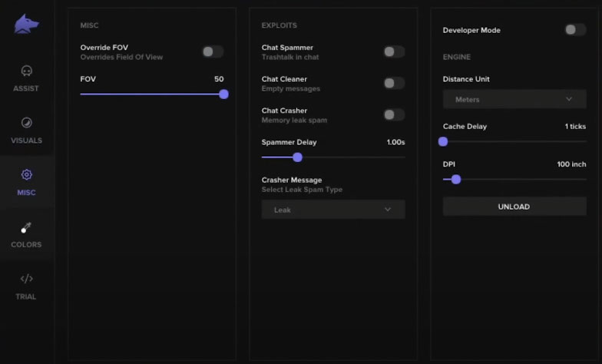Screen dimensions: 602x364
Task: Open the Distance Unit Meters dropdown
Action: 514,99
